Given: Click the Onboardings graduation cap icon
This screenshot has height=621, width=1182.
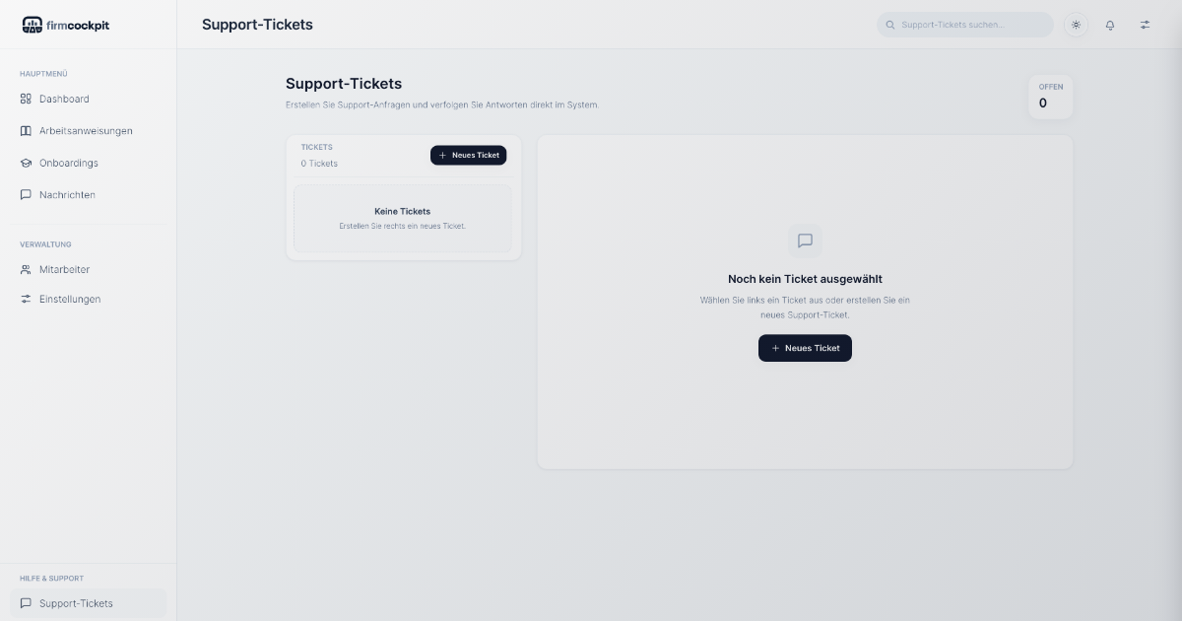Looking at the screenshot, I should click(x=27, y=163).
